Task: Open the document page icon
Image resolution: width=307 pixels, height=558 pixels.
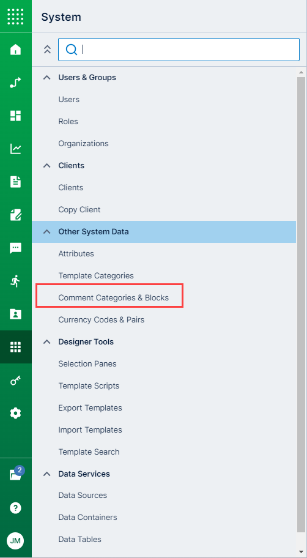Action: pos(16,182)
